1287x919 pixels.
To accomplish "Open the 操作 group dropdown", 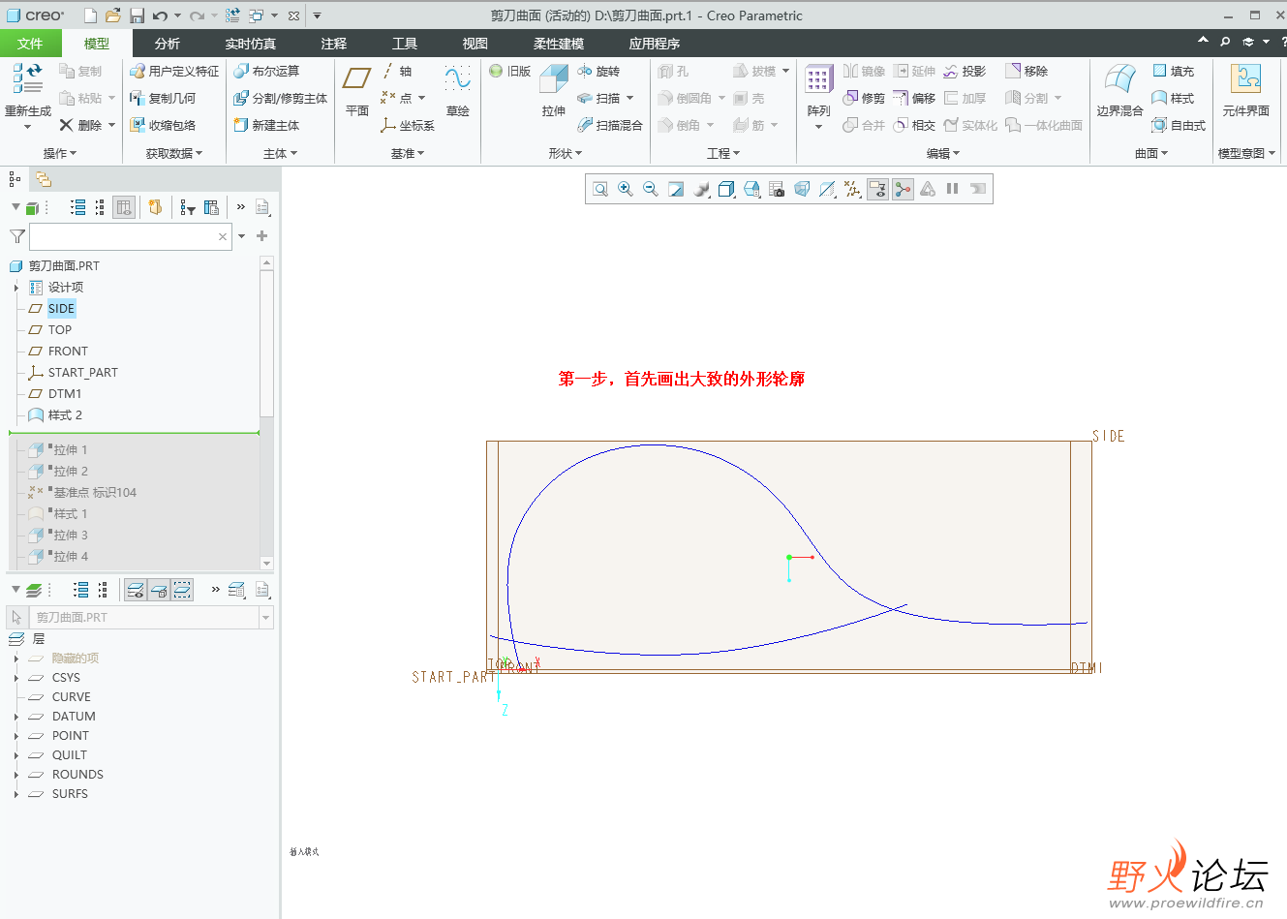I will pos(60,153).
